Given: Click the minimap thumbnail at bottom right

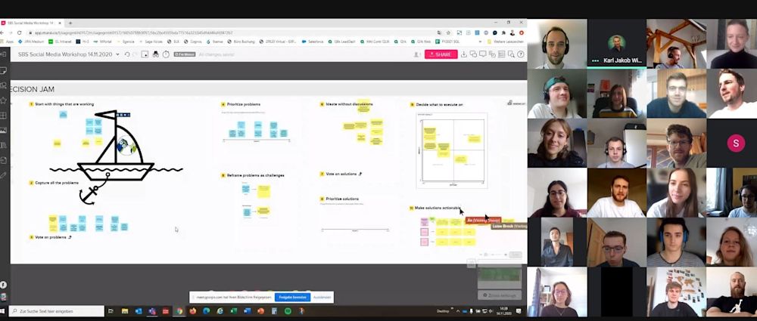Looking at the screenshot, I should [x=500, y=275].
